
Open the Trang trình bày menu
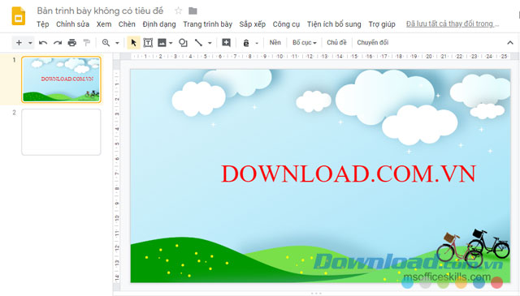click(x=208, y=24)
